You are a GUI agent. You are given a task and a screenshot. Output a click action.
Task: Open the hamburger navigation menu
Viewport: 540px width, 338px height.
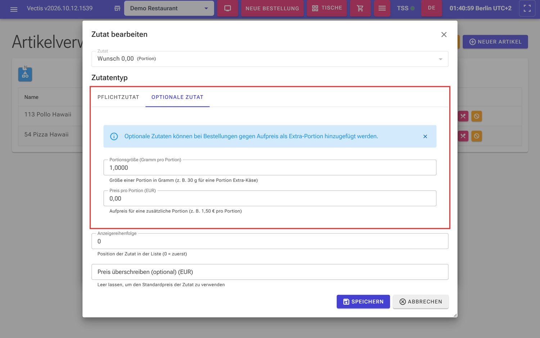tap(14, 9)
